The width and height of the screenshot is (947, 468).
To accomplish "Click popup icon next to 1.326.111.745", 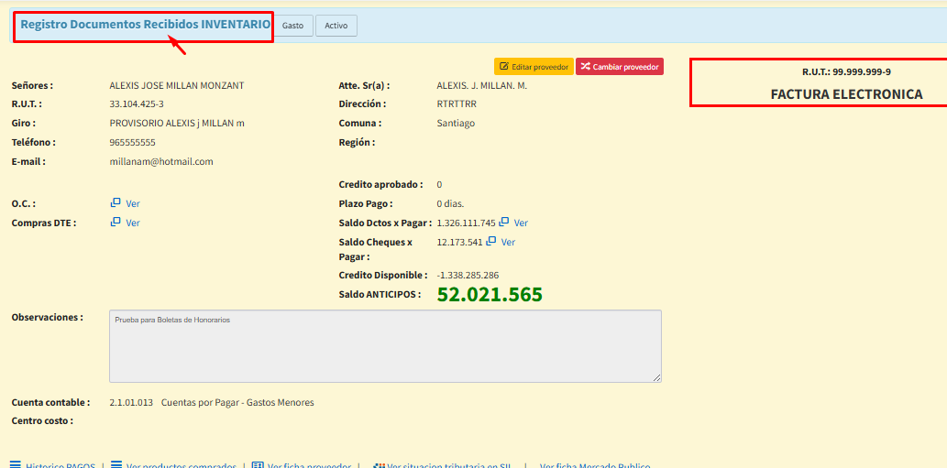I will [x=504, y=222].
